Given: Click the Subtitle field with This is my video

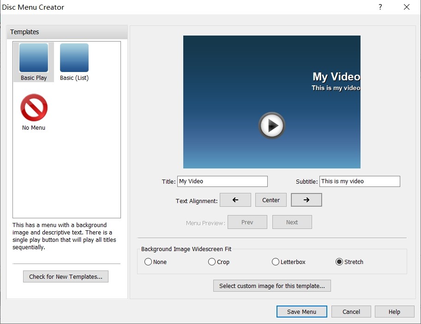Looking at the screenshot, I should pos(360,181).
